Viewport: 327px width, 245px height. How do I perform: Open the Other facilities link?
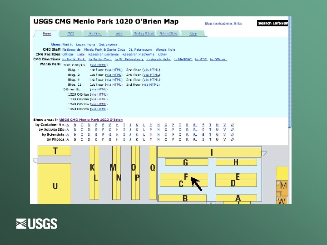[x=163, y=54]
